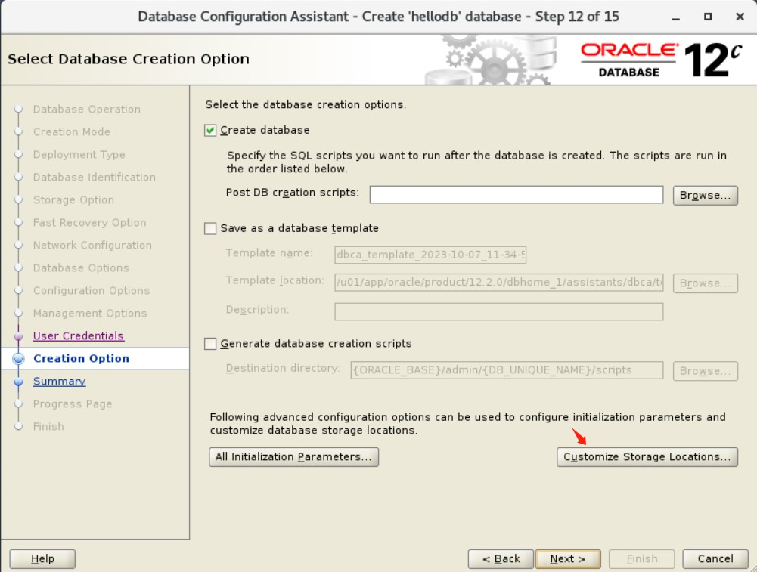Click the 'Template location:' label
This screenshot has height=572, width=757.
click(275, 280)
